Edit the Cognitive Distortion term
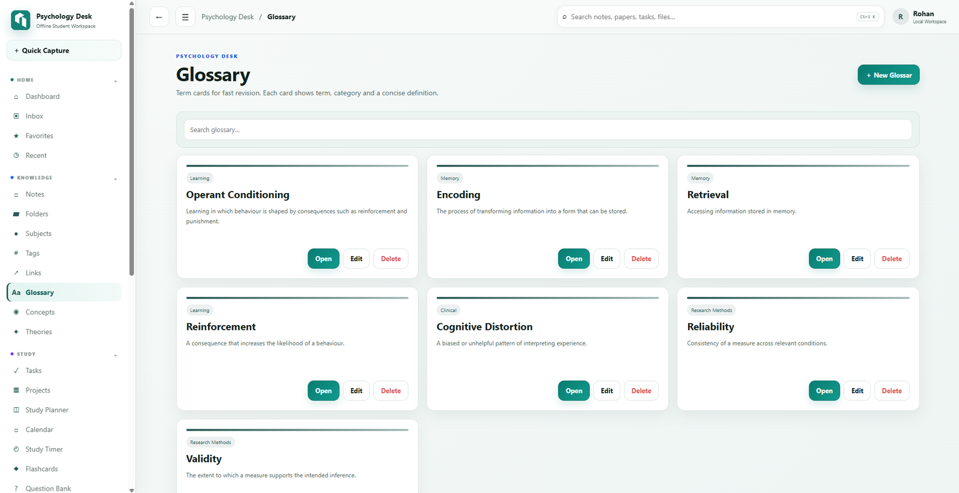Viewport: 959px width, 493px height. (x=607, y=390)
